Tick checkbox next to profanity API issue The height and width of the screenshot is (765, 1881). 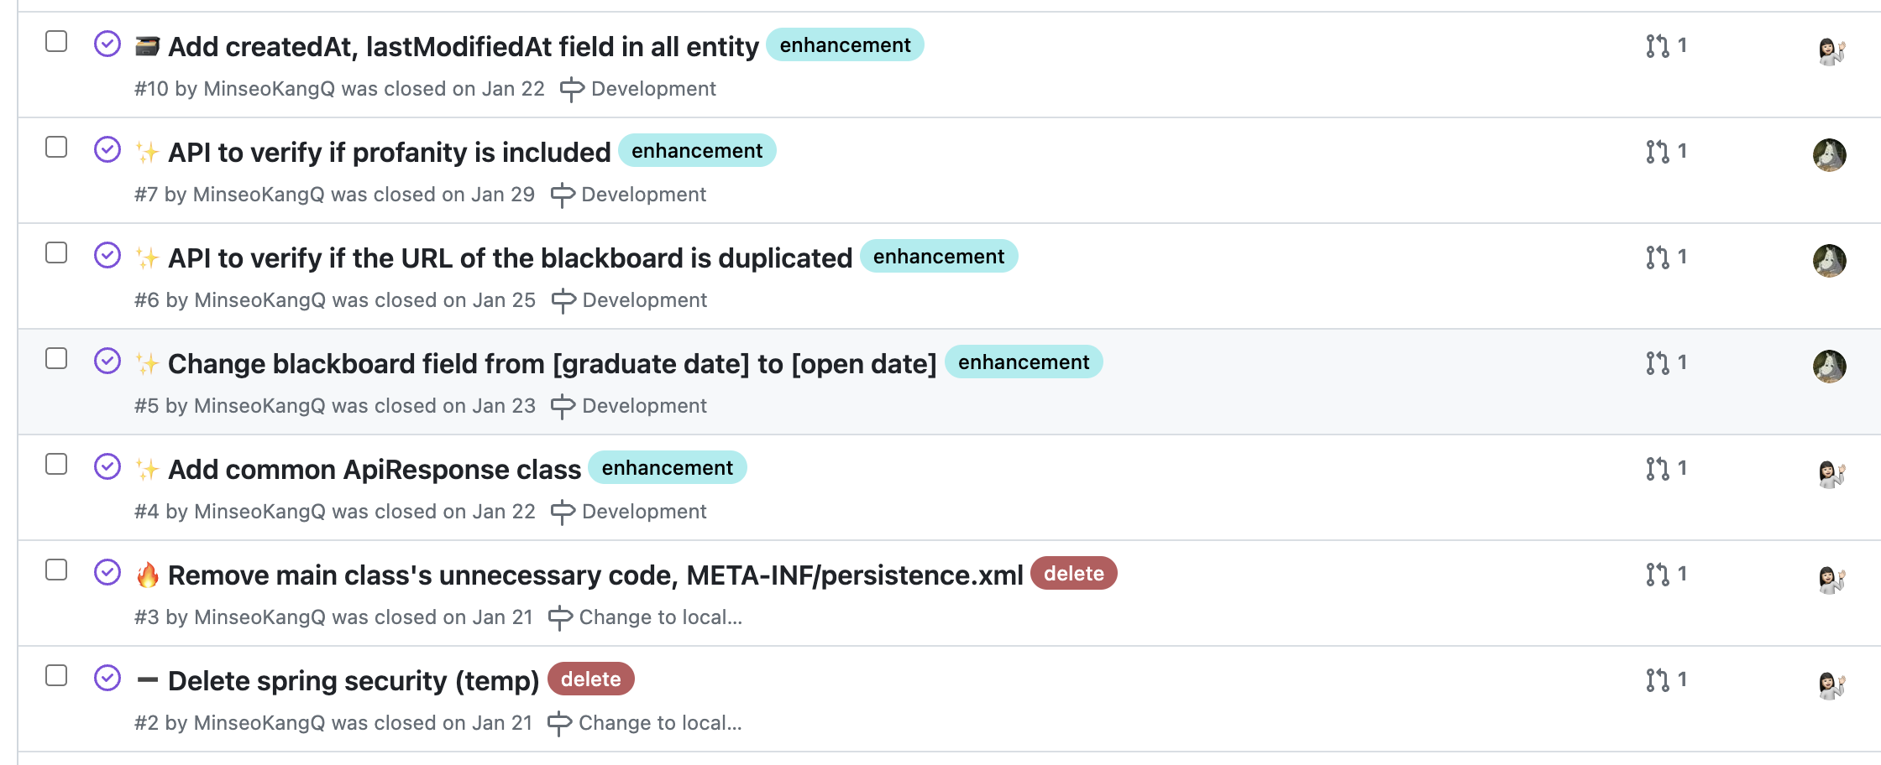point(56,147)
